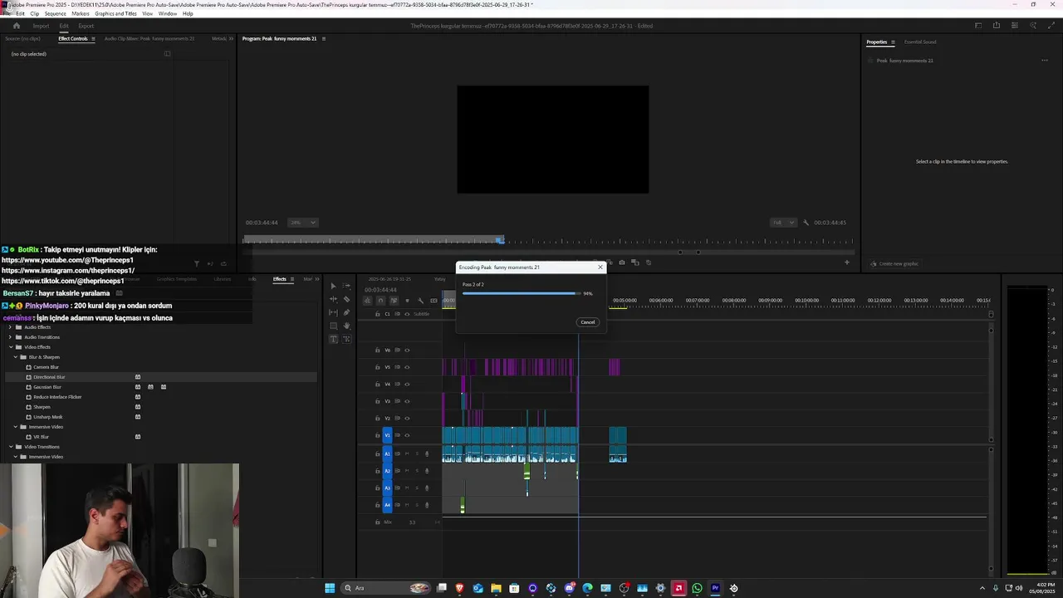
Task: Select Camera Blur effect
Action: pos(46,367)
